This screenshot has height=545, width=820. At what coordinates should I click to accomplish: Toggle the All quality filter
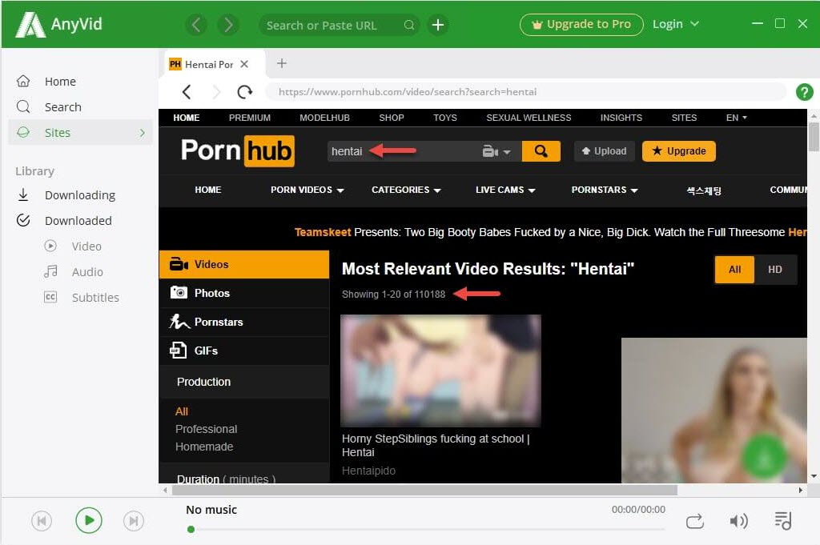(x=735, y=270)
